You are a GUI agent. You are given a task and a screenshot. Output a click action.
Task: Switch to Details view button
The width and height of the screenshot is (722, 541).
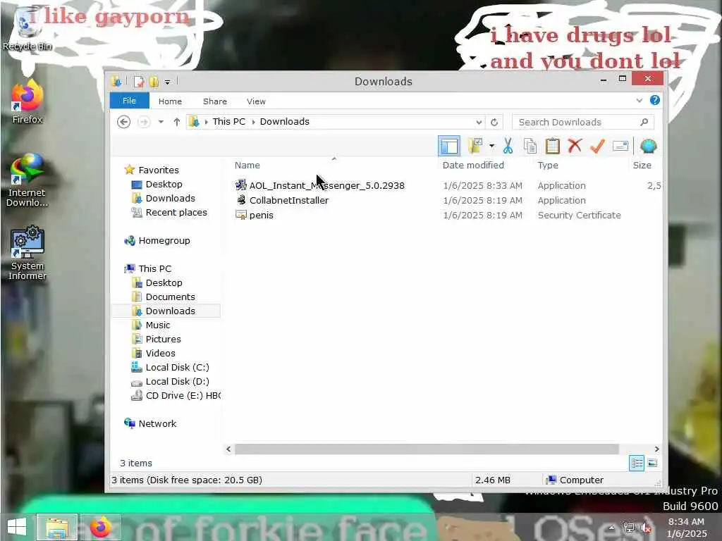click(637, 464)
